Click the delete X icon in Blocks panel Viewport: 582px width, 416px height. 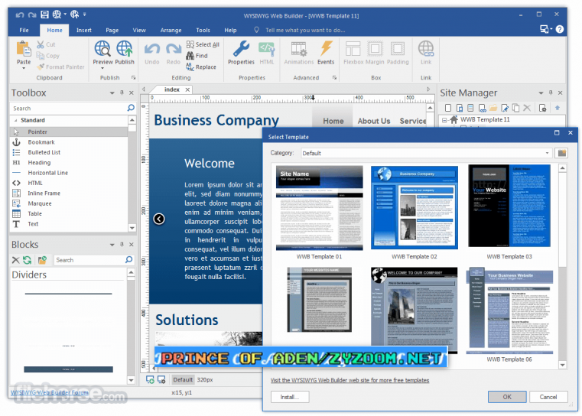15,260
